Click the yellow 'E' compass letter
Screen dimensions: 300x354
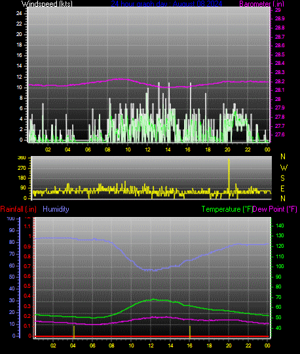click(x=282, y=189)
